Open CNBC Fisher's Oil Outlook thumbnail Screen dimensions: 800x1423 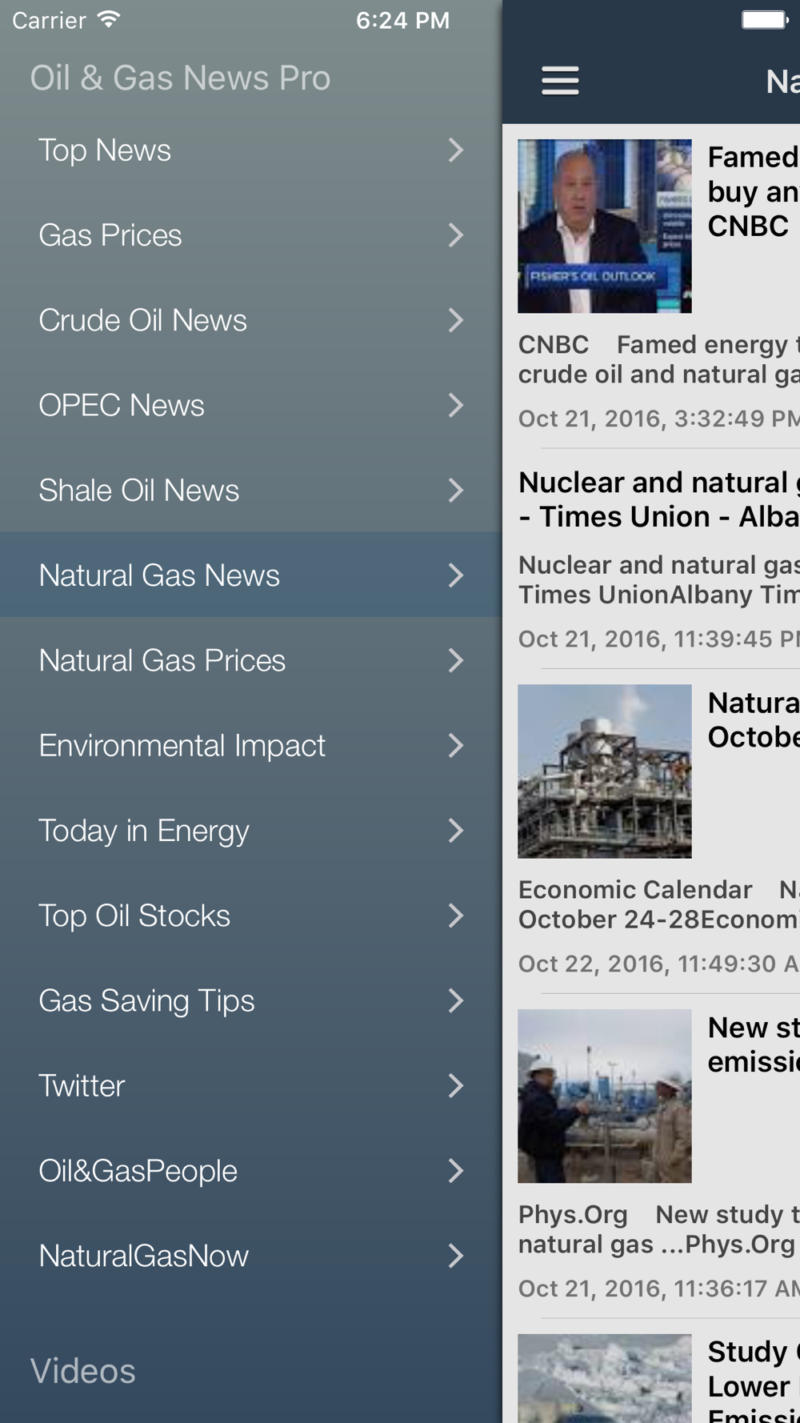pos(605,226)
